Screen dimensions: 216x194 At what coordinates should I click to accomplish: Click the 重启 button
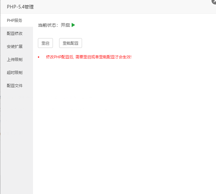pos(45,43)
